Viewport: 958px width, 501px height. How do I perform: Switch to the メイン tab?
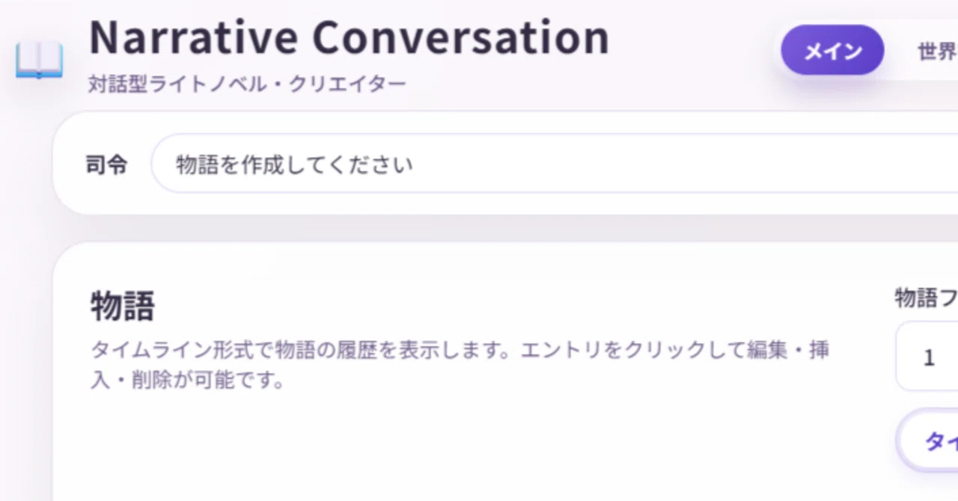click(832, 51)
